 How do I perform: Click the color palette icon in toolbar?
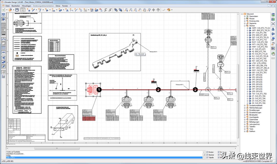click(169, 10)
